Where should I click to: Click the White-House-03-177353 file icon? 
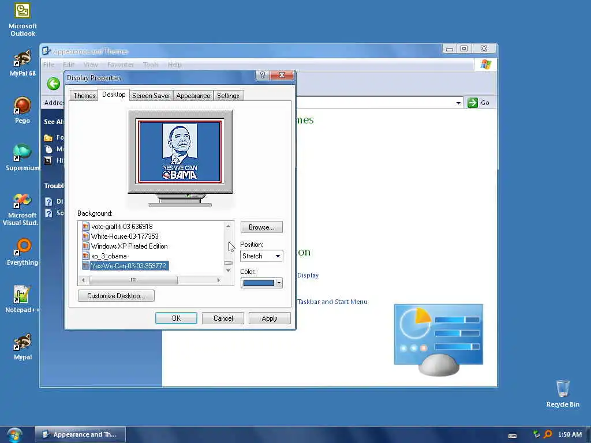[x=86, y=236]
